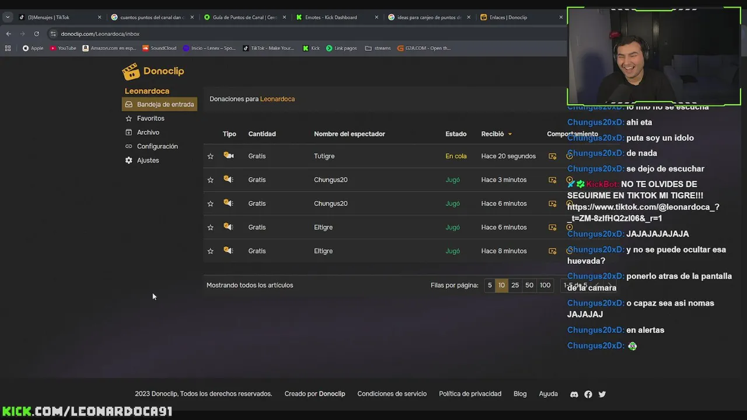Viewport: 747px width, 420px height.
Task: Click Hace 20 segundos cell
Action: coord(508,156)
